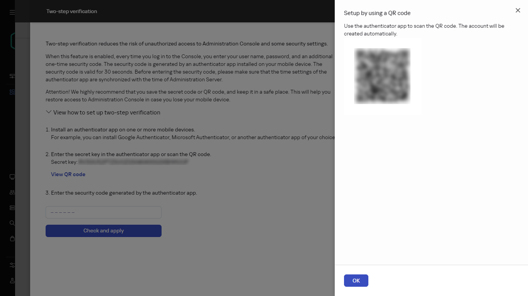Select the Setup by using a QR code panel title
This screenshot has width=528, height=296.
coord(377,13)
